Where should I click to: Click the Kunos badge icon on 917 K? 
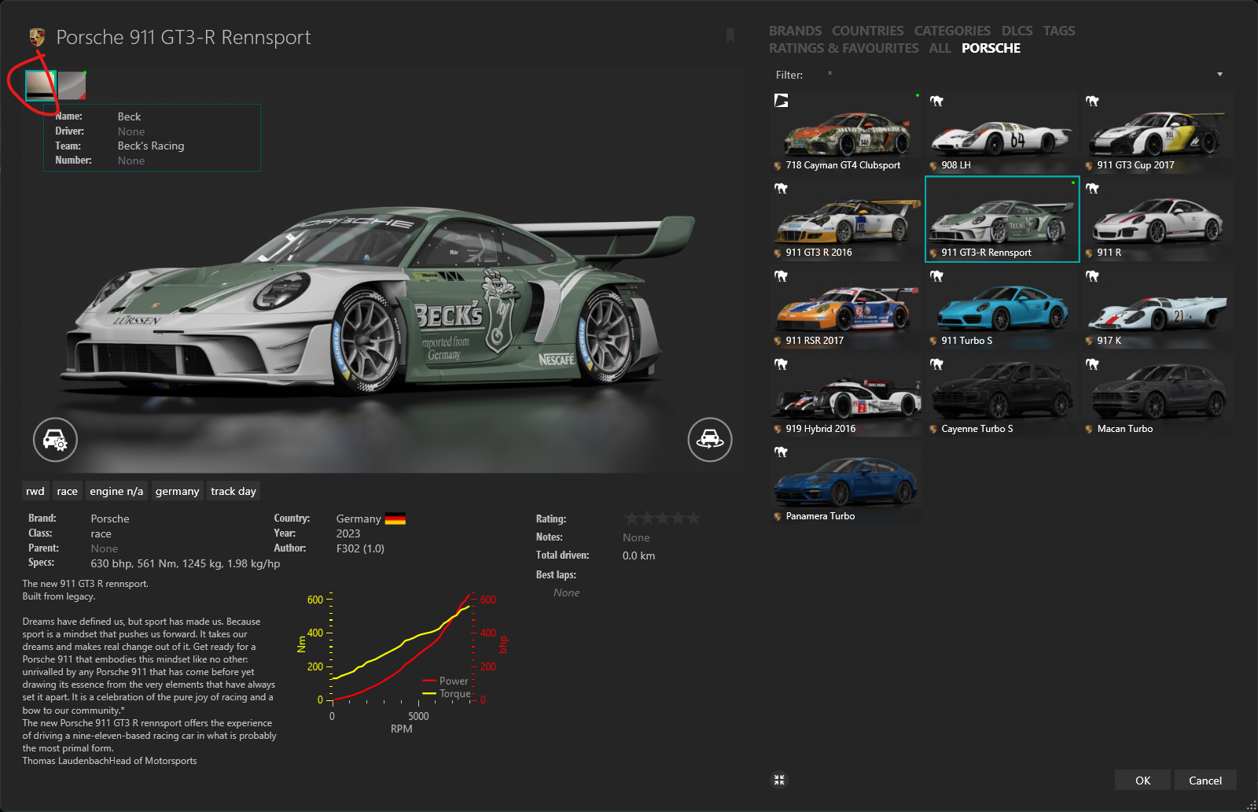[x=1092, y=276]
